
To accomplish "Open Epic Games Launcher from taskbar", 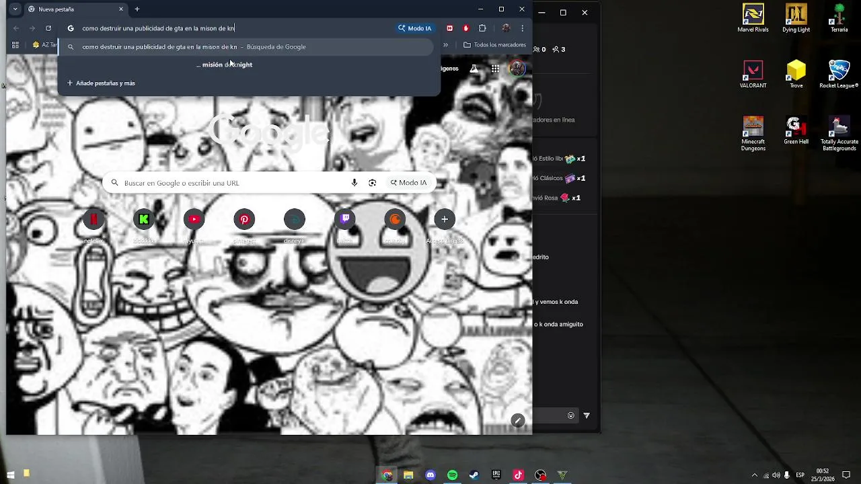I will (x=496, y=475).
